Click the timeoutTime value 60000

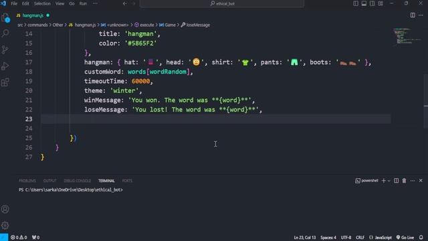pyautogui.click(x=140, y=81)
